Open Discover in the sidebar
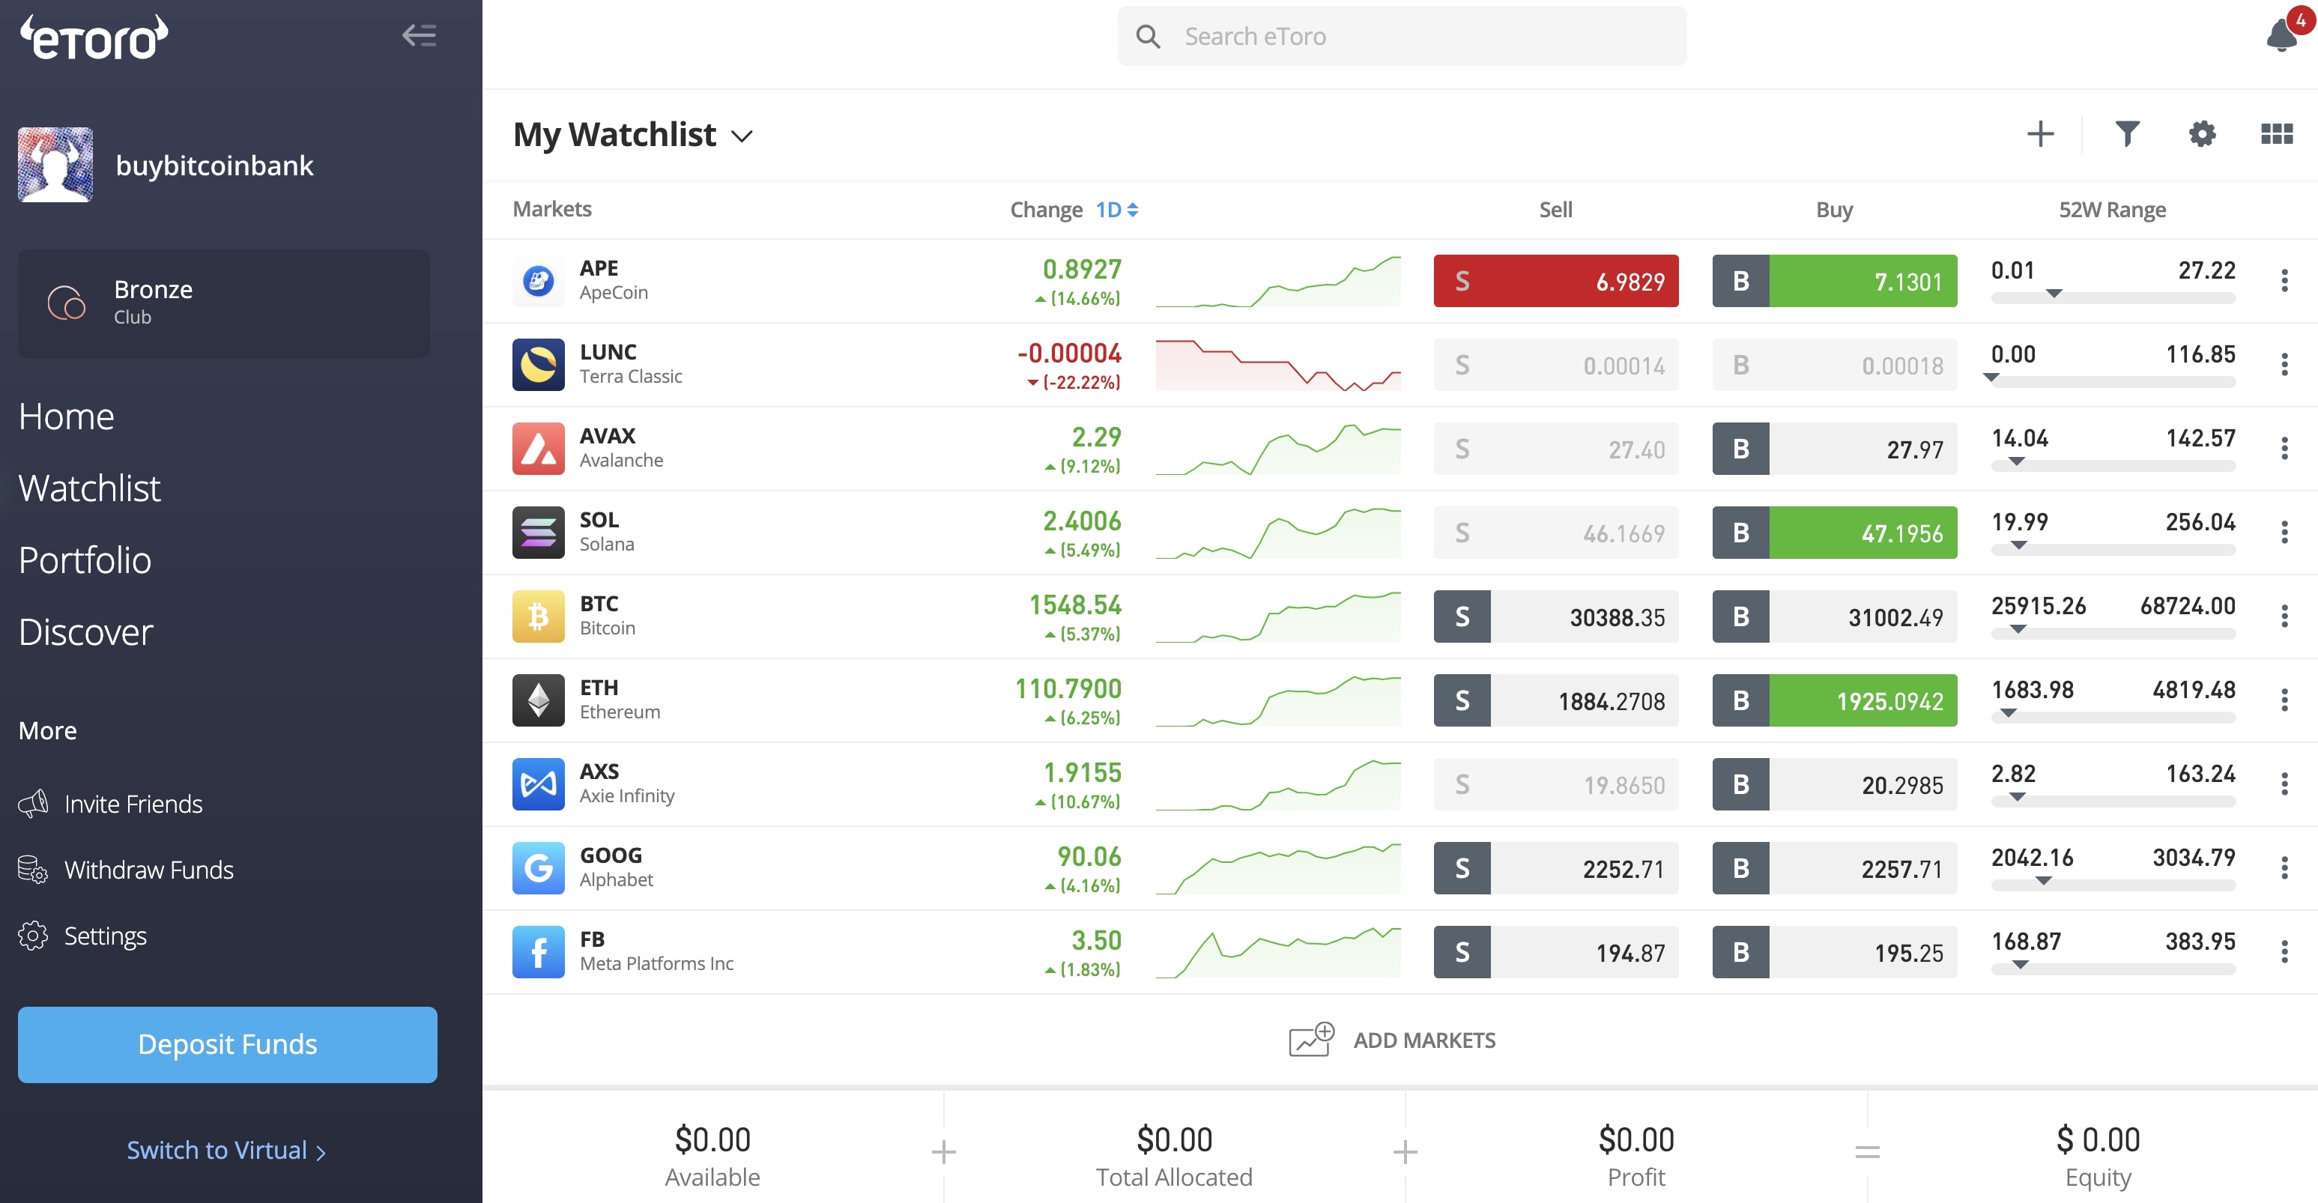 tap(85, 632)
